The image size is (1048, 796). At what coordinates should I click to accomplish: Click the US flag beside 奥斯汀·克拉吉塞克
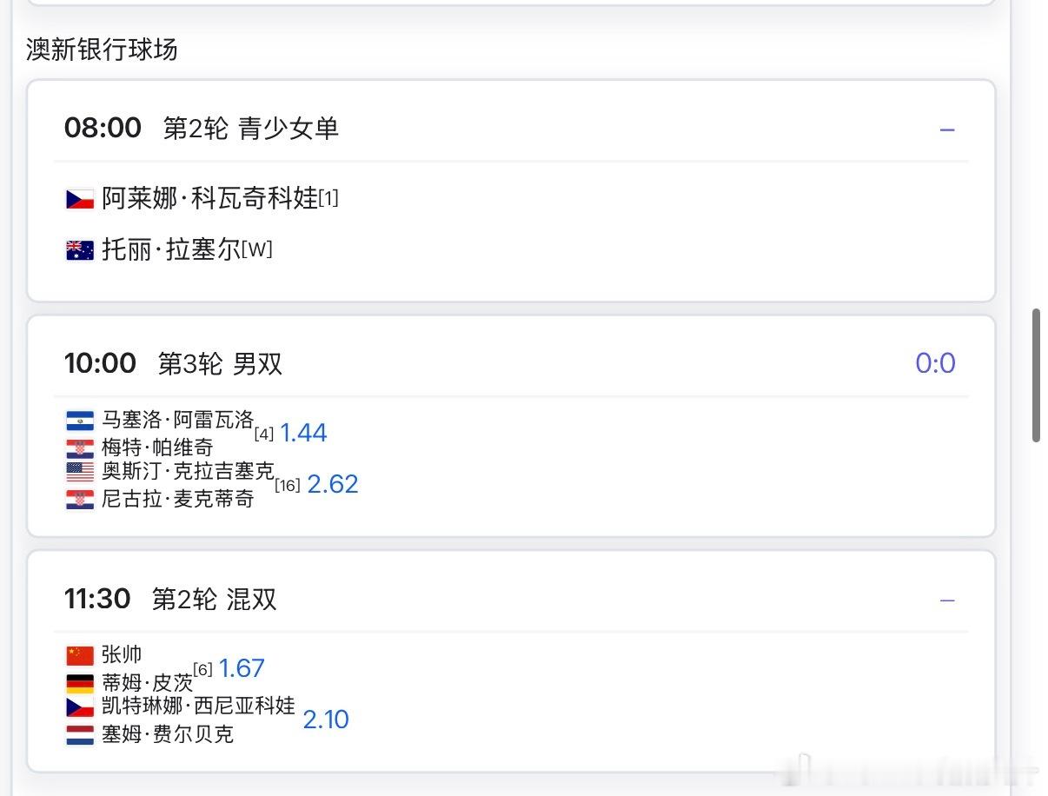tap(80, 473)
